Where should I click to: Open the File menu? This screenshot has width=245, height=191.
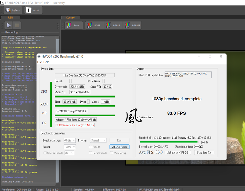tap(39, 62)
